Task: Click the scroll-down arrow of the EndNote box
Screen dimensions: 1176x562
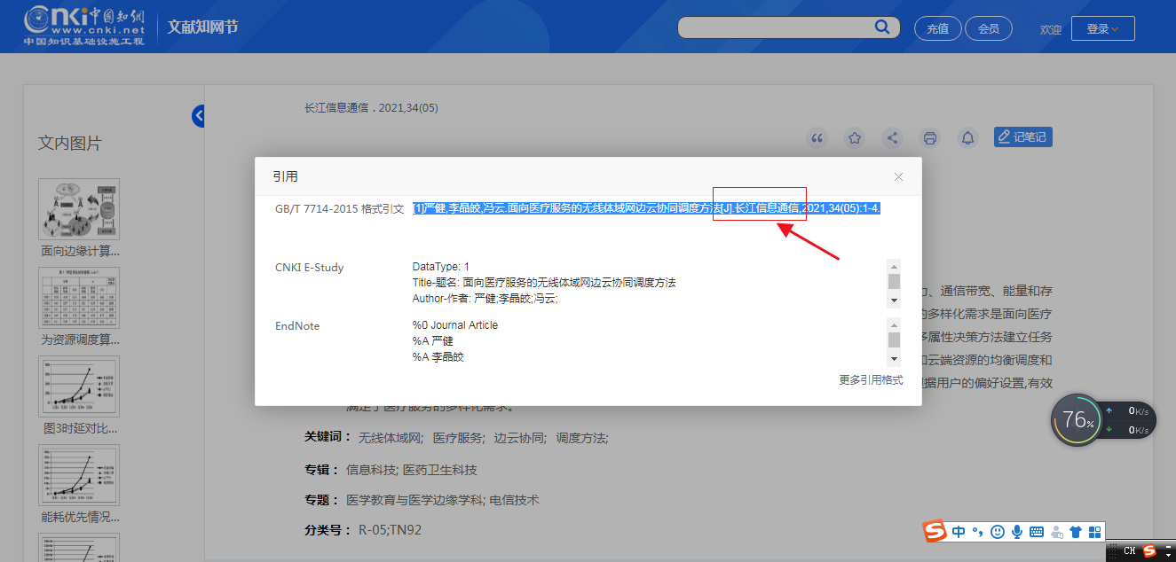Action: click(x=894, y=359)
